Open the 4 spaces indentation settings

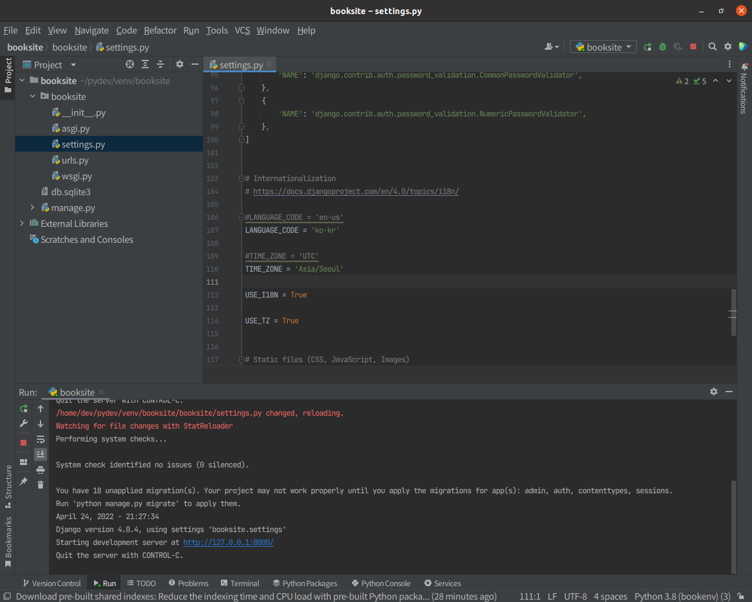(610, 596)
